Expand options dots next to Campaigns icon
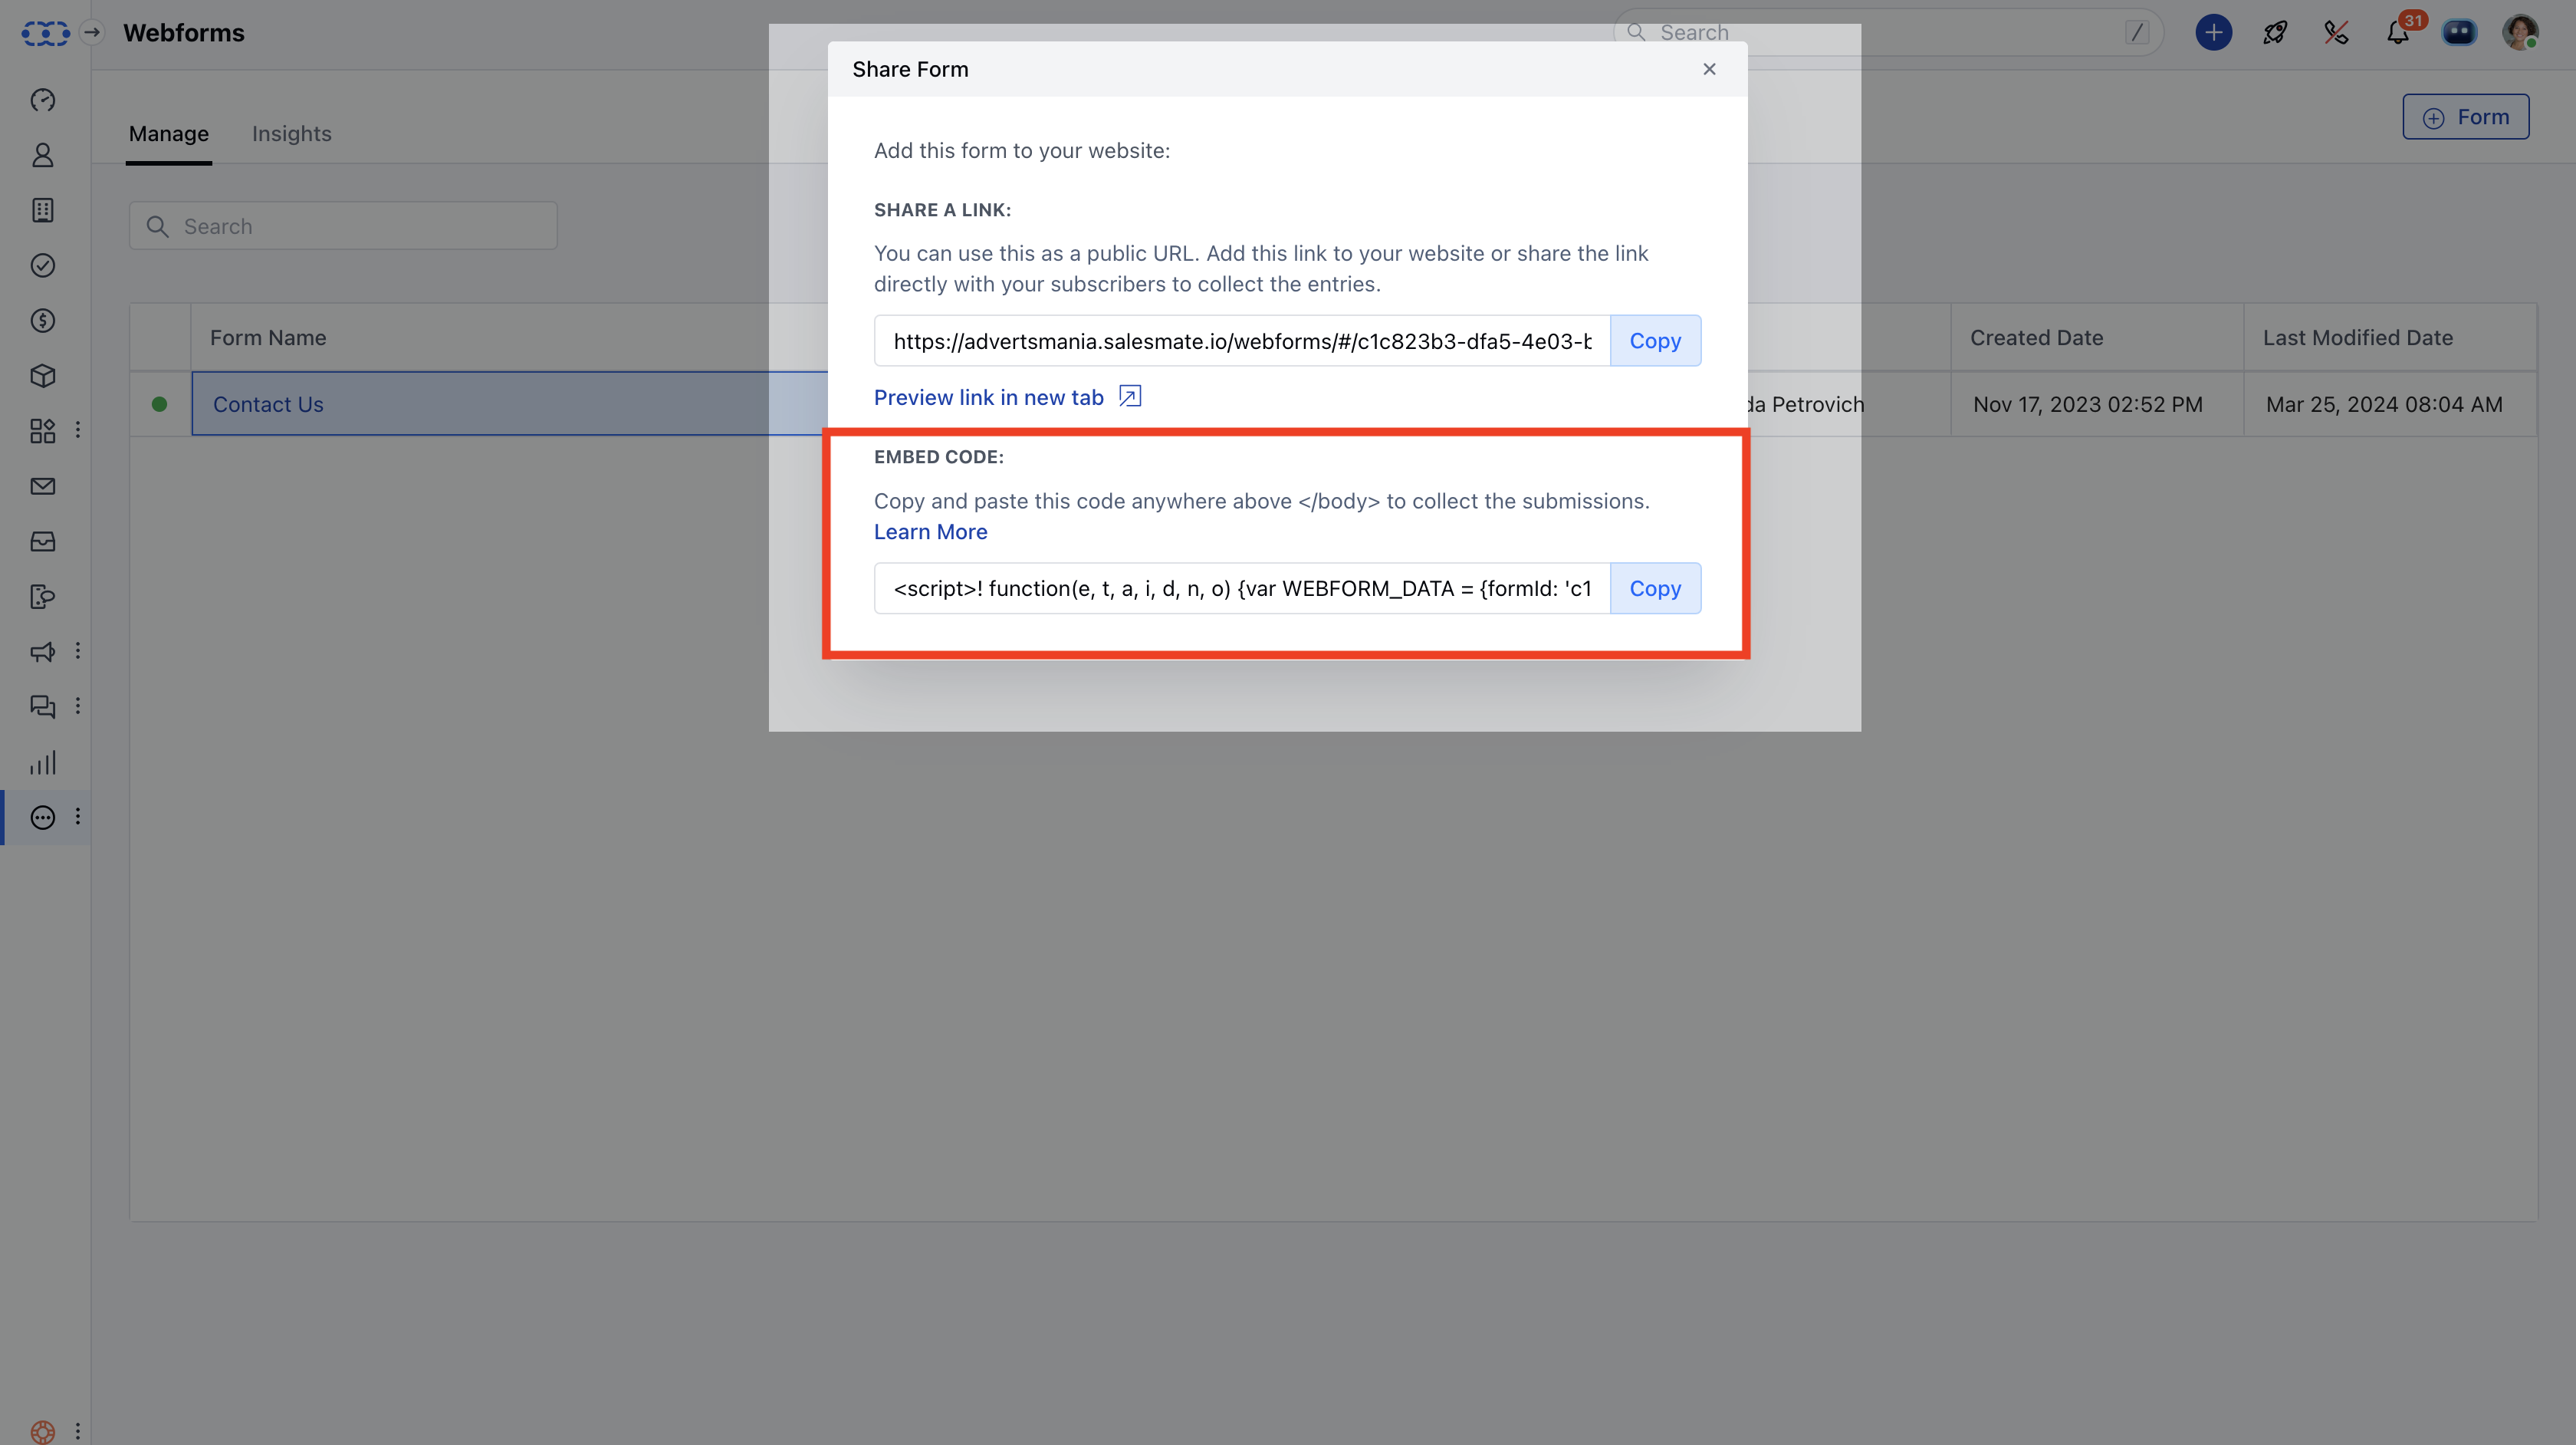Viewport: 2576px width, 1445px height. pos(78,650)
